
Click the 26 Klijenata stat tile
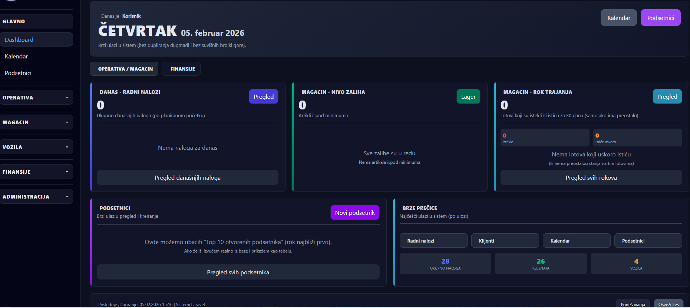pyautogui.click(x=541, y=264)
